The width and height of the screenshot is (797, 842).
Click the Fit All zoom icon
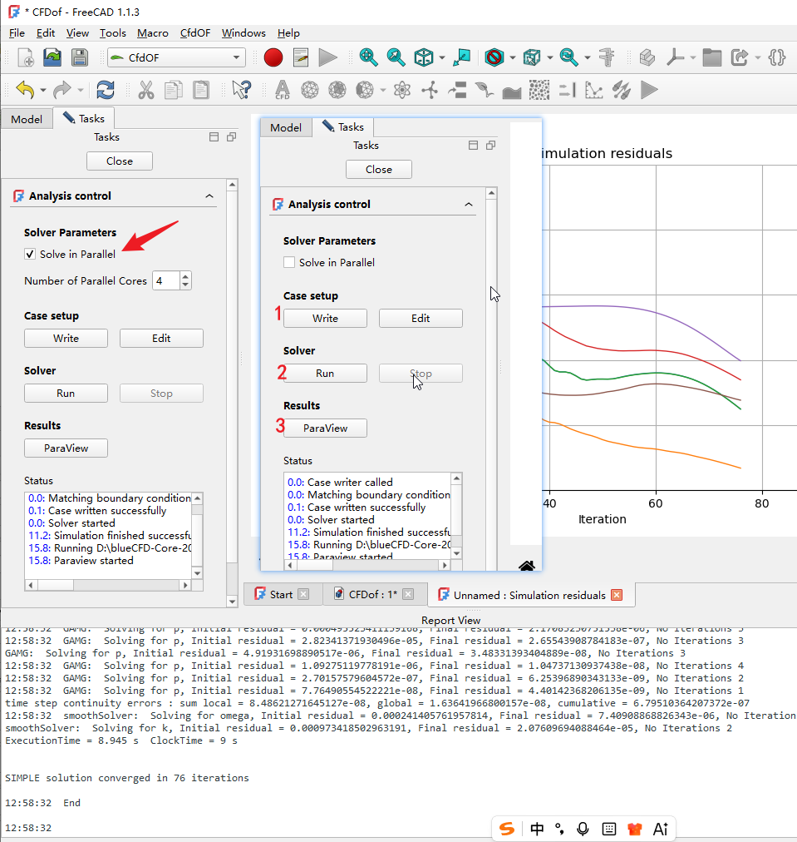click(368, 57)
